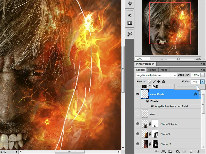Click the lock image pixels brush icon

coord(154,82)
